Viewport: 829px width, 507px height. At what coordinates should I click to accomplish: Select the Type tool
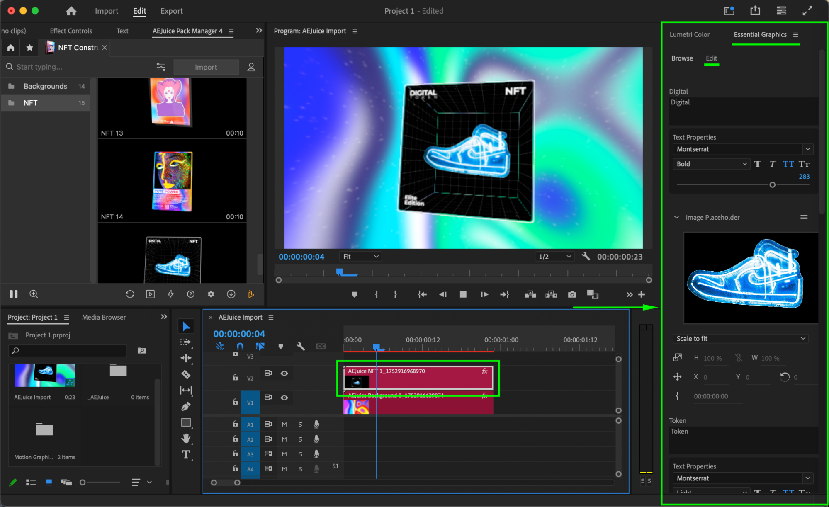click(186, 455)
